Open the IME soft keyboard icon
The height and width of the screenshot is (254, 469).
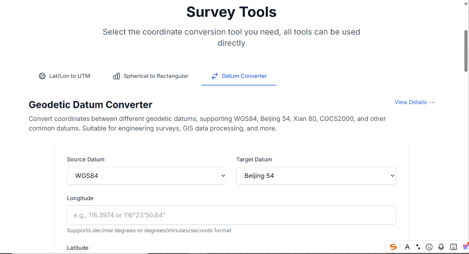click(x=453, y=247)
